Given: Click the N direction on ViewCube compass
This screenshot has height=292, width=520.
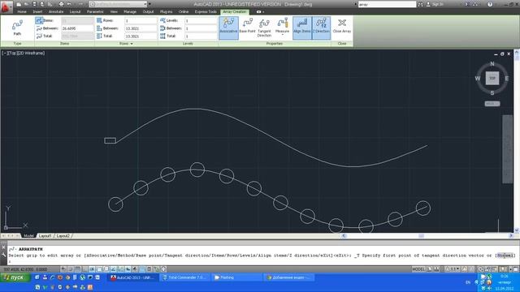Looking at the screenshot, I should (492, 63).
